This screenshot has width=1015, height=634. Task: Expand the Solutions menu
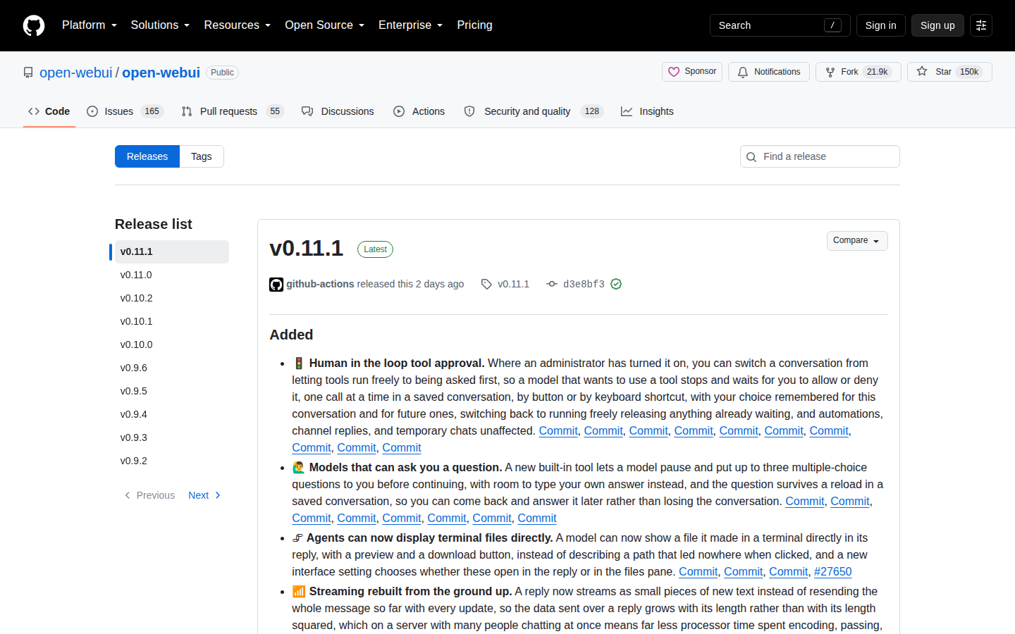[x=161, y=25]
